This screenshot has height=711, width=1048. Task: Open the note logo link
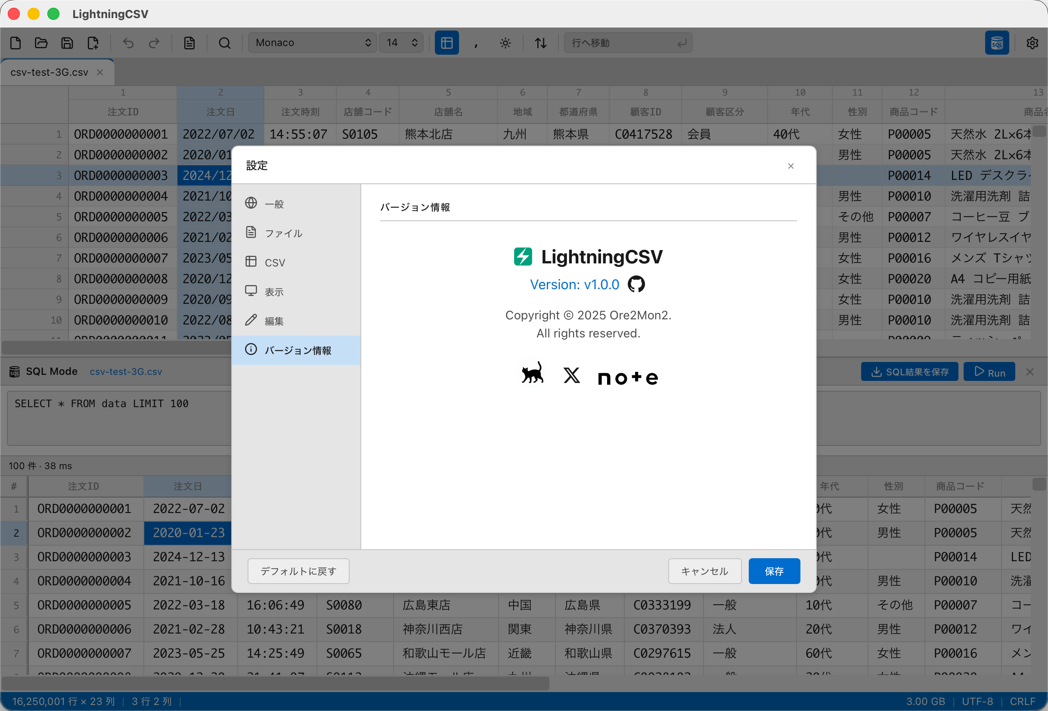click(x=628, y=377)
